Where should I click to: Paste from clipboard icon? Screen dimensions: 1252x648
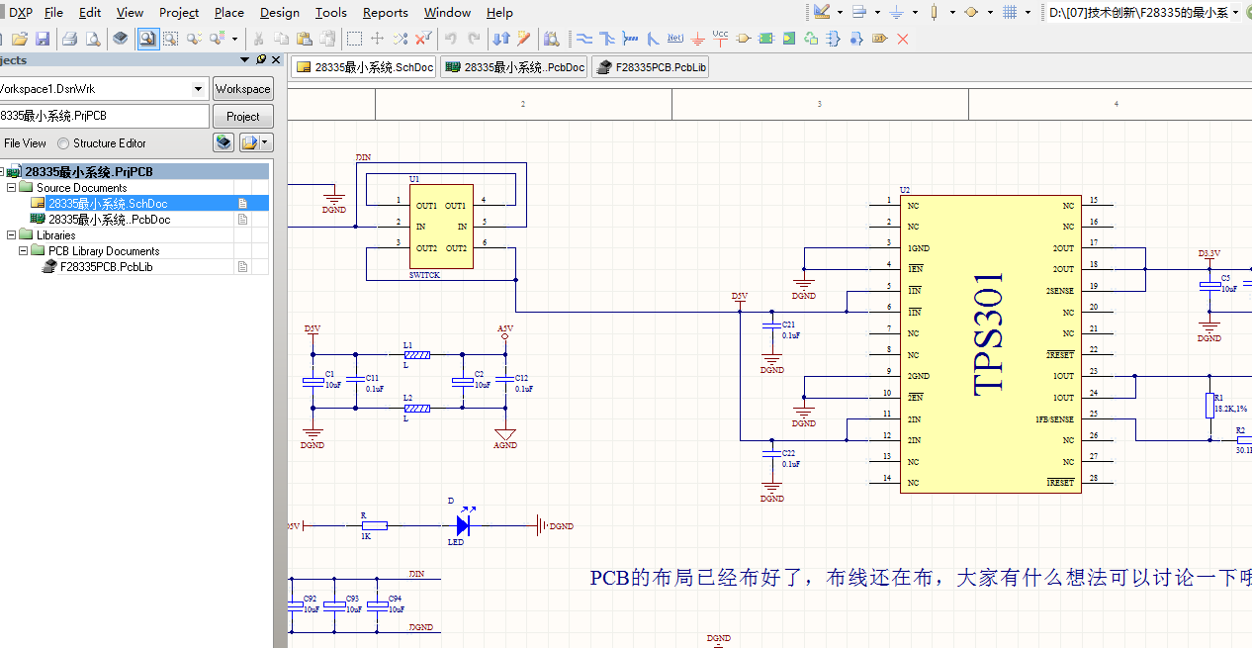pos(304,39)
